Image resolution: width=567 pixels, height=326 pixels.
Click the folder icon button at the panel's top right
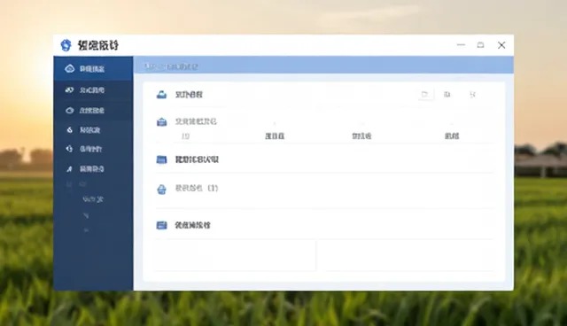(425, 95)
